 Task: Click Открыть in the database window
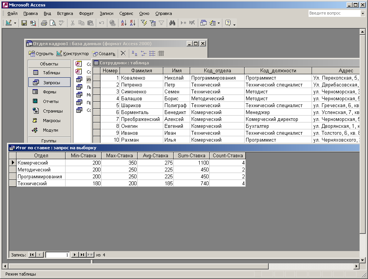(41, 54)
